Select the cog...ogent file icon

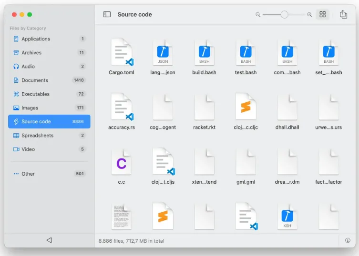tap(163, 107)
